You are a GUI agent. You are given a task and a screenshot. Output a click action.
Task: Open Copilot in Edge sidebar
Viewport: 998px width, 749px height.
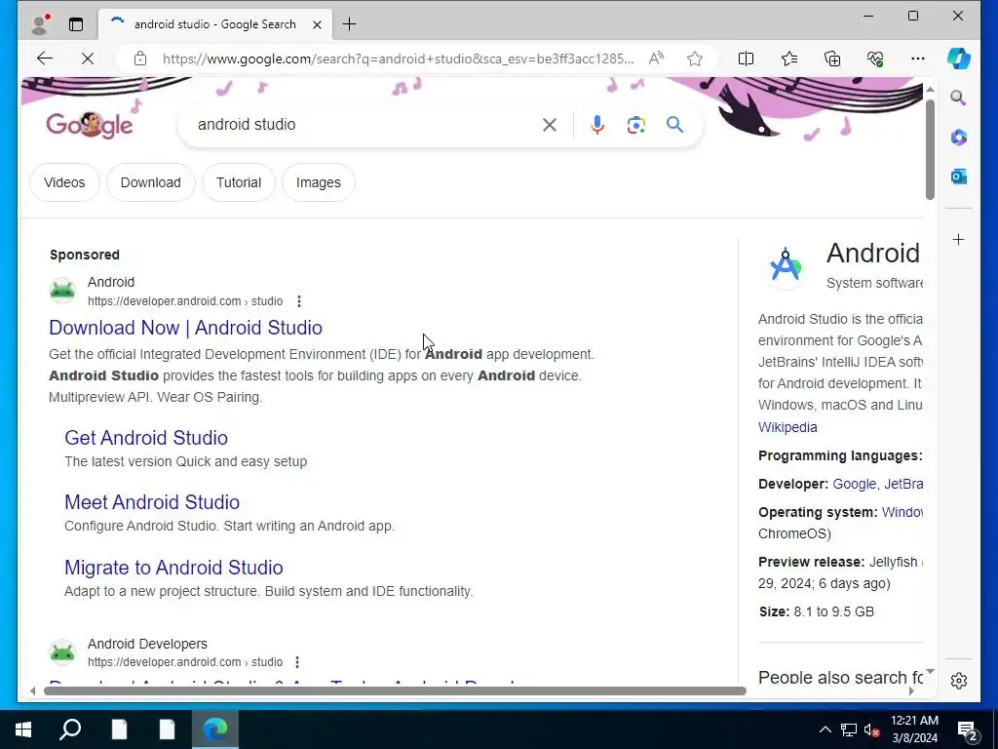[959, 59]
